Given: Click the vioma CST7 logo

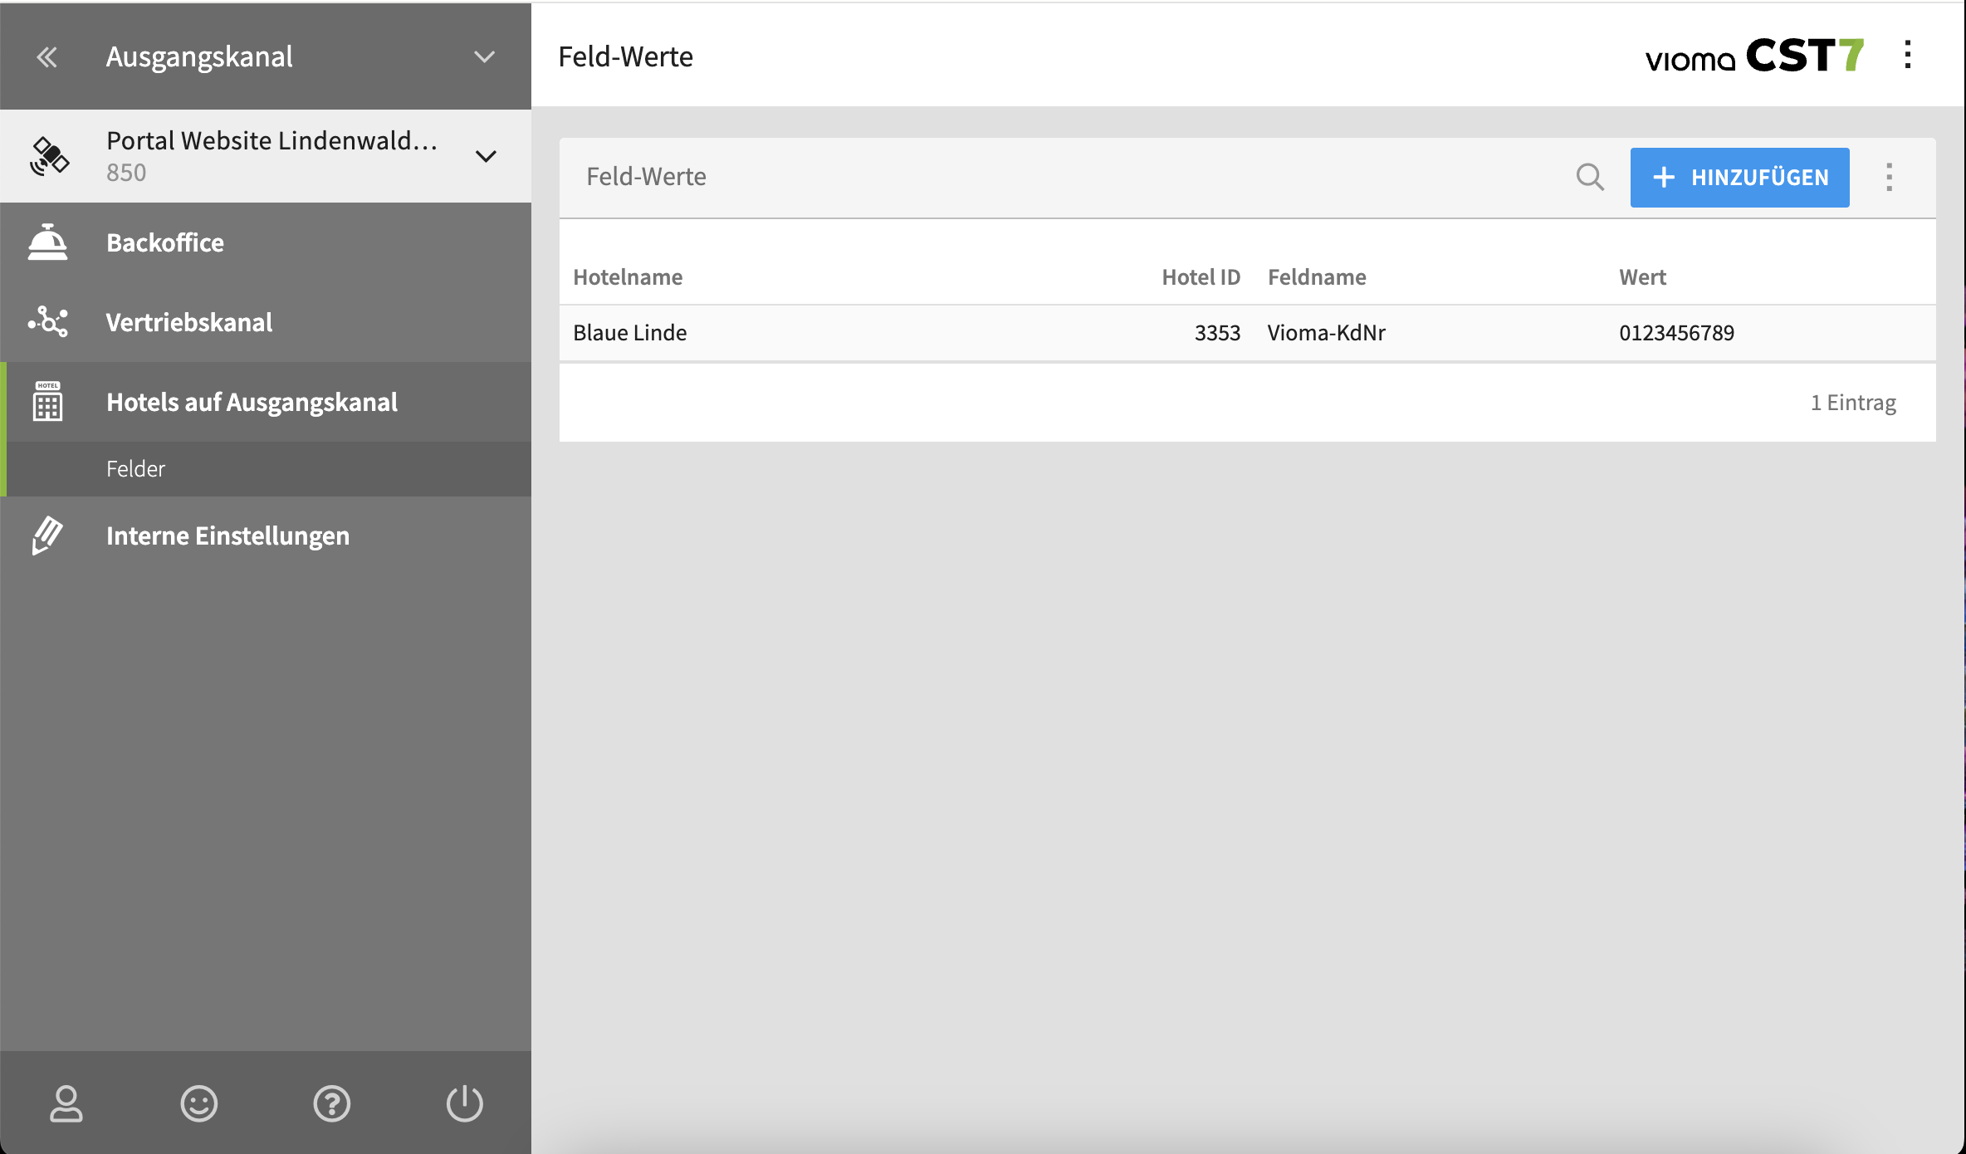Looking at the screenshot, I should coord(1754,56).
